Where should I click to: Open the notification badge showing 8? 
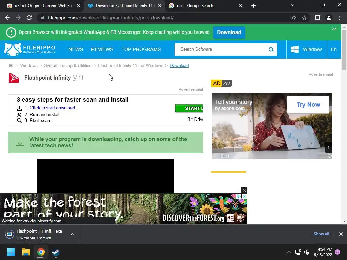point(338,252)
